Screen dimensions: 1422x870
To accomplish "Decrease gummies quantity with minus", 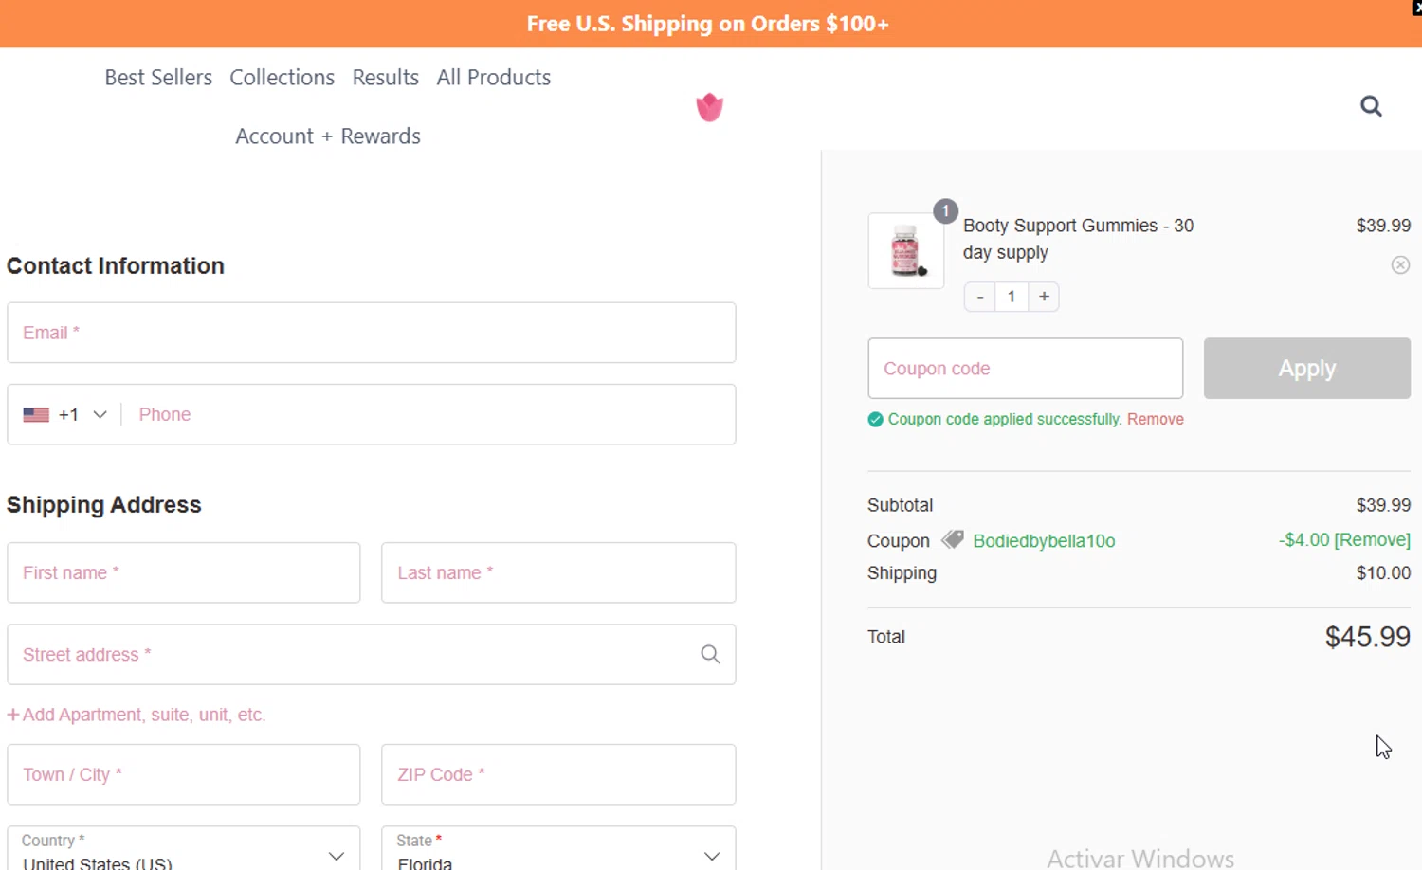I will click(x=980, y=297).
